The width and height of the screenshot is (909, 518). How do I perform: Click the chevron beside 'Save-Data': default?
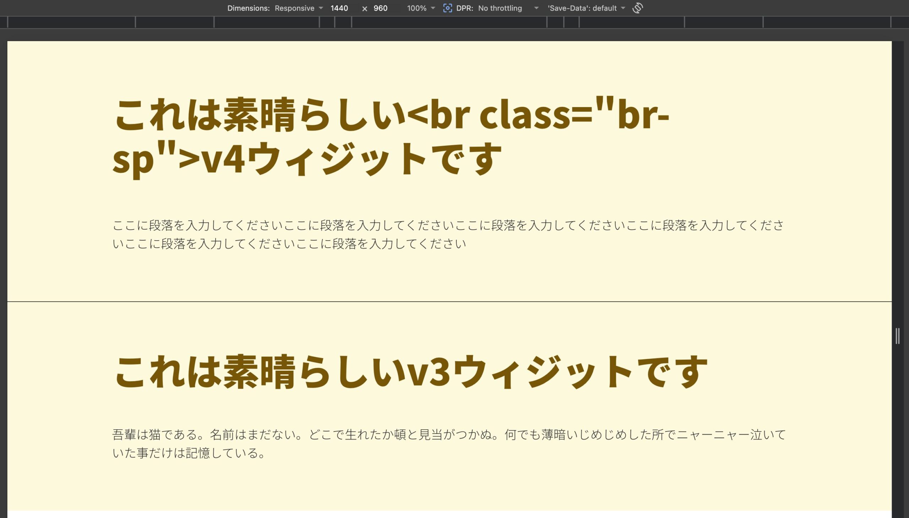point(622,8)
